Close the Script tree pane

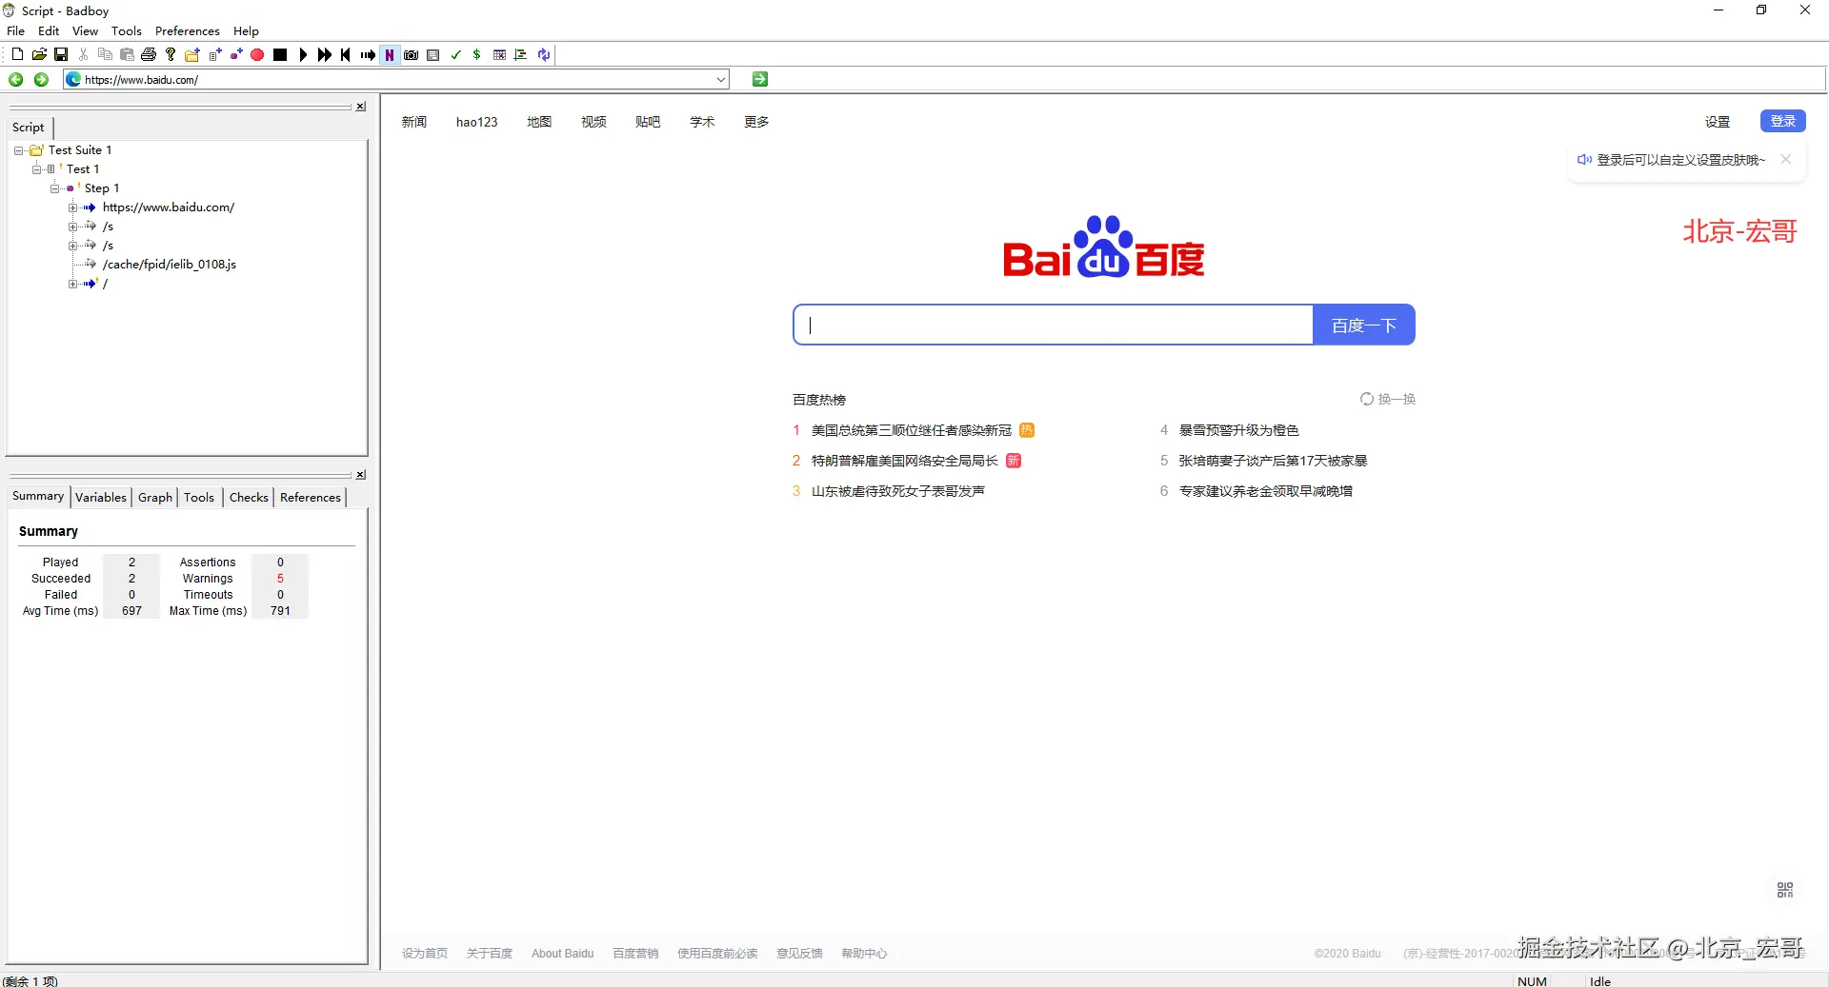click(x=361, y=107)
